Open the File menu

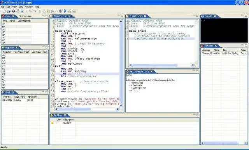[x=3, y=7]
